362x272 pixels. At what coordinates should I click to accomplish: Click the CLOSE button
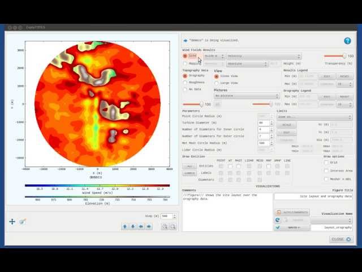tap(341, 239)
